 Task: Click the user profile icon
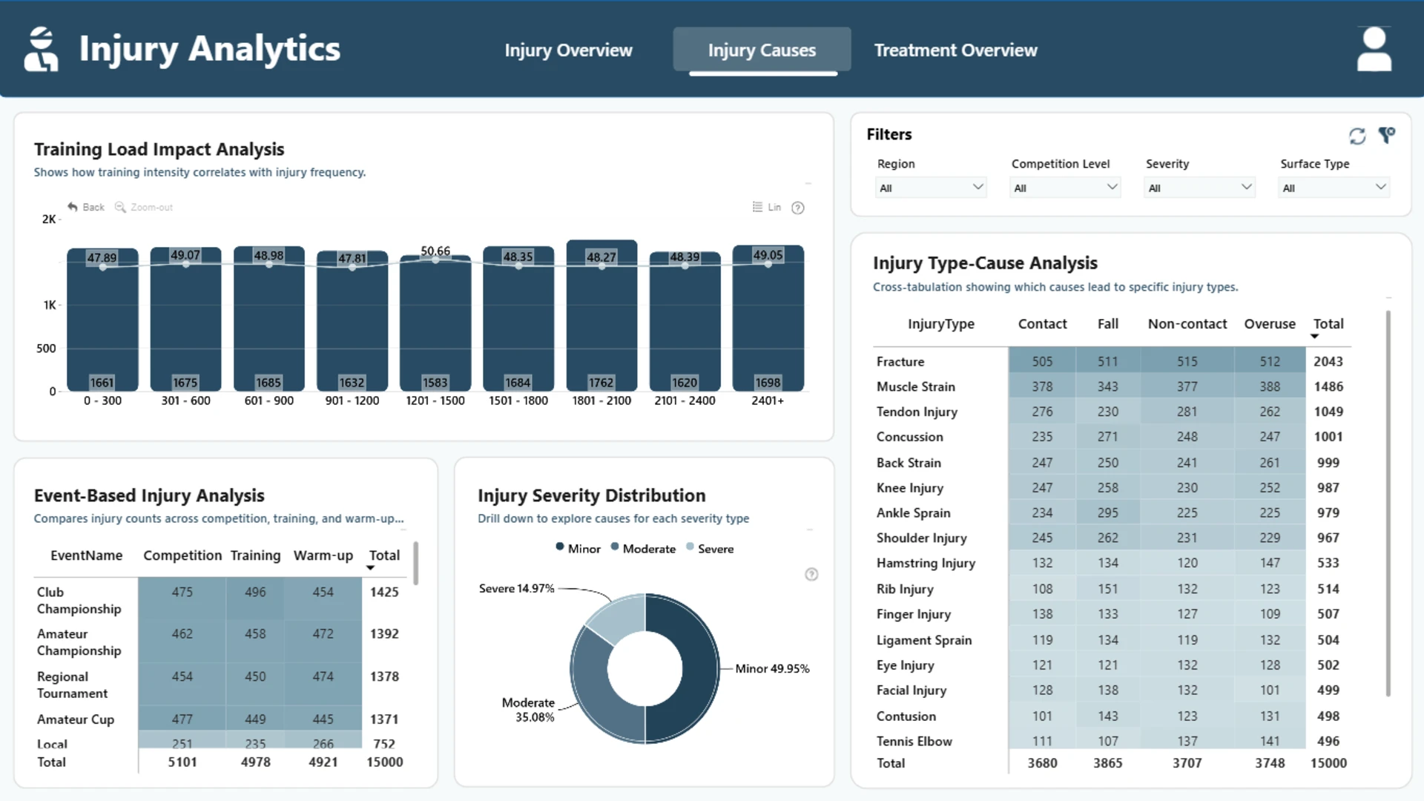[x=1374, y=49]
